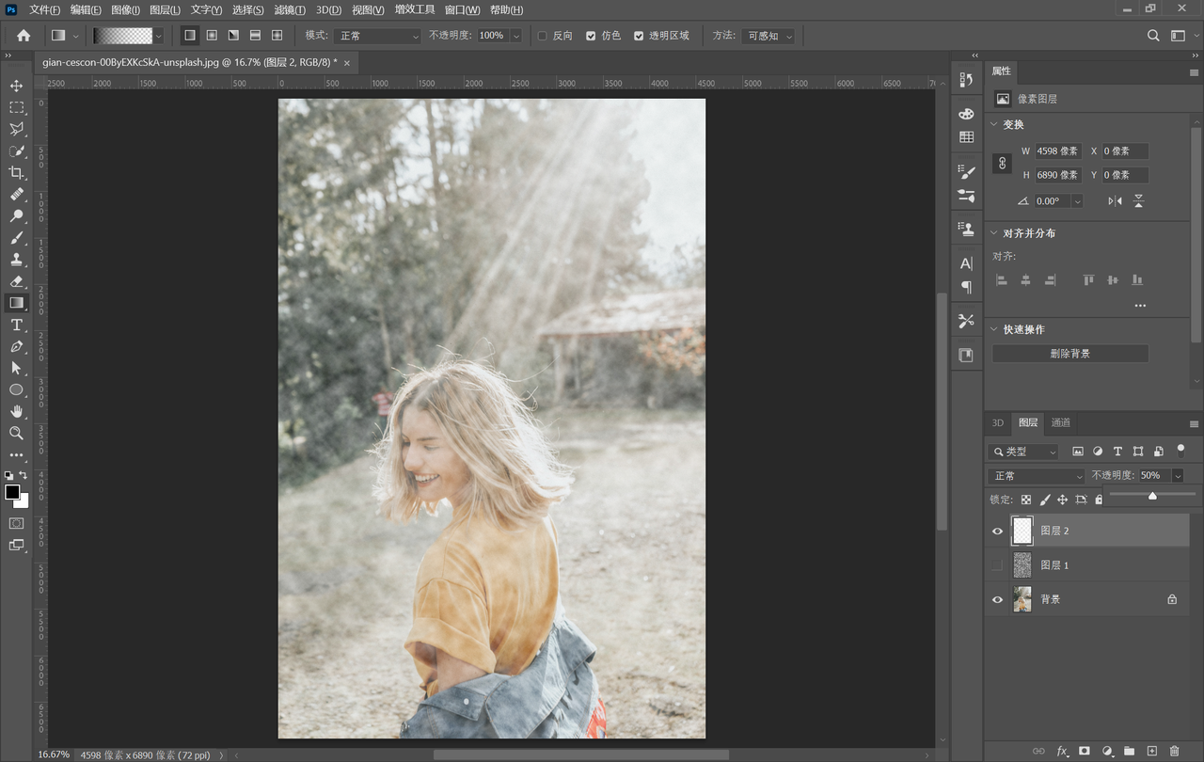Screen dimensions: 1204x762
Task: Collapse the 对齐并分布 section
Action: (x=994, y=233)
